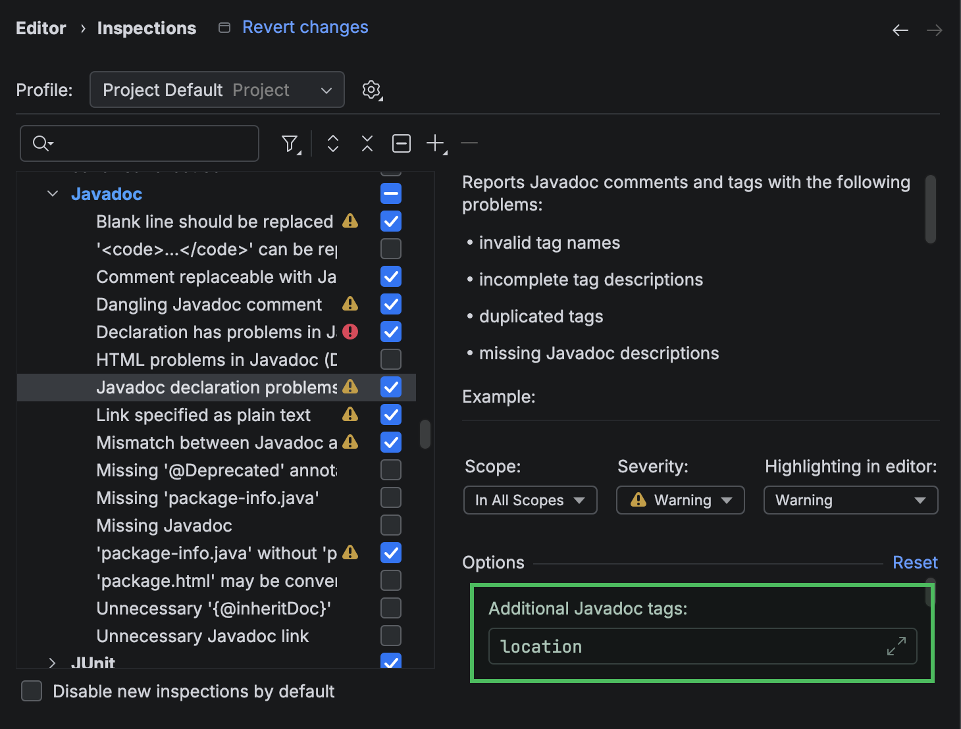Image resolution: width=961 pixels, height=729 pixels.
Task: Open the Profile Project Default dropdown
Action: tap(217, 89)
